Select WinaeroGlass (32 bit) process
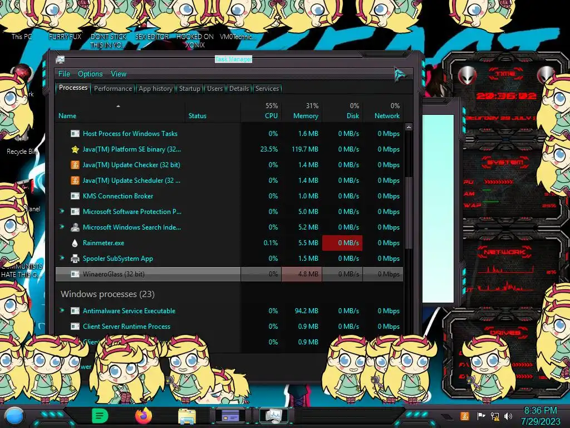This screenshot has width=570, height=428. pos(229,274)
